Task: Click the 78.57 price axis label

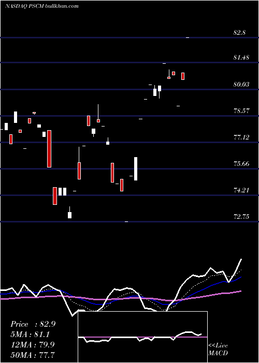Action: point(241,110)
